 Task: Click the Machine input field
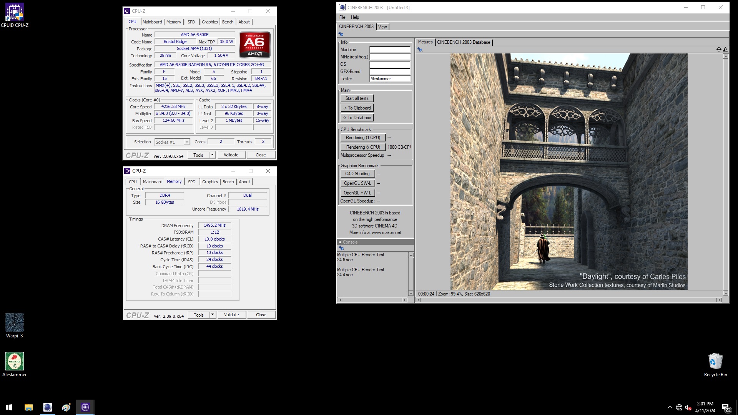(x=390, y=50)
